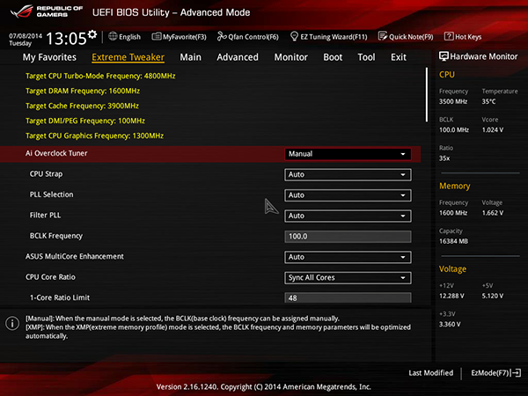Viewport: 528px width, 396px height.
Task: Select the PLL Selection label
Action: (52, 194)
